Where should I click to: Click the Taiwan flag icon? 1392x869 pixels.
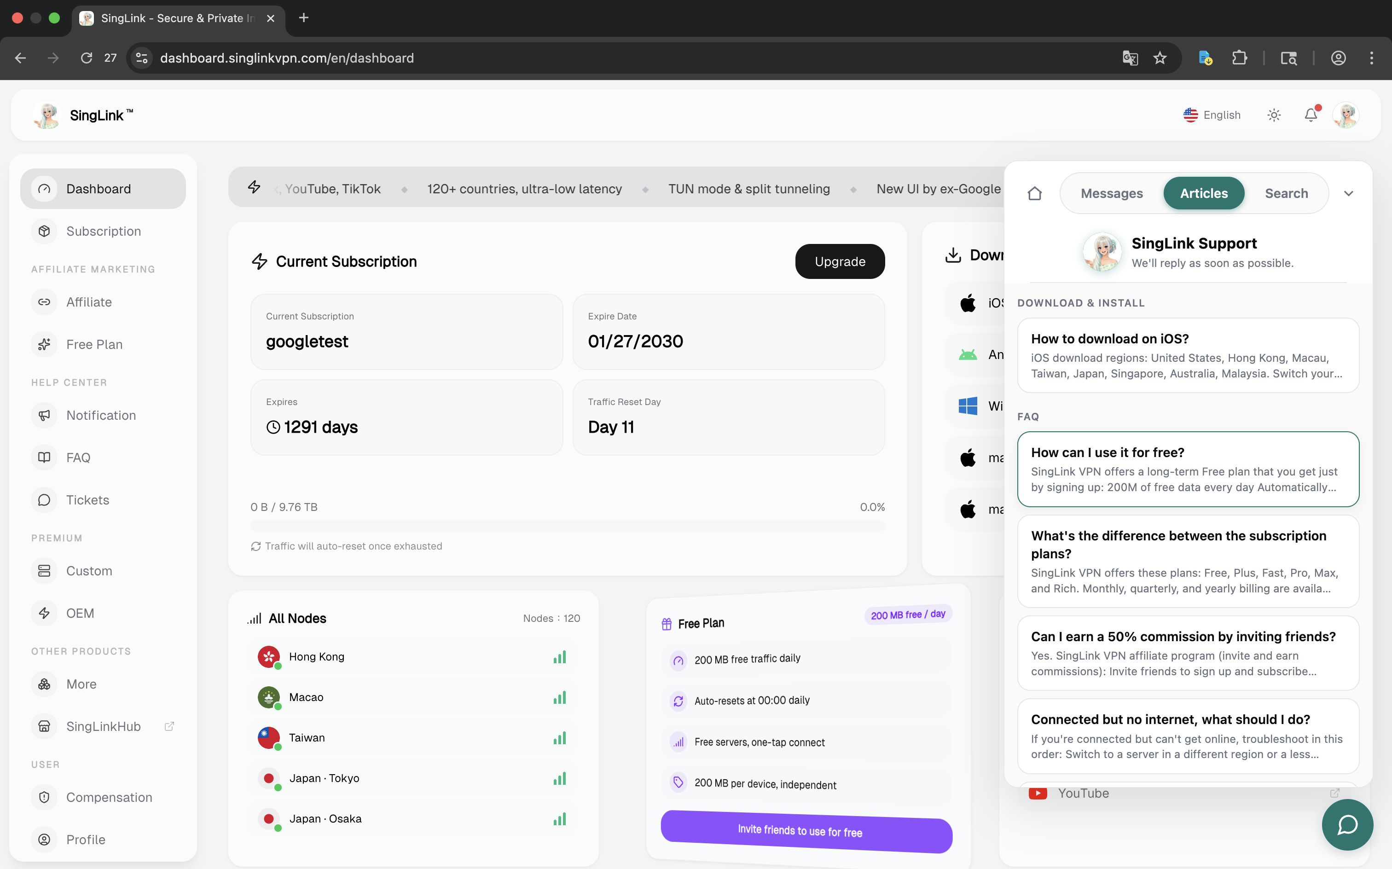point(268,737)
